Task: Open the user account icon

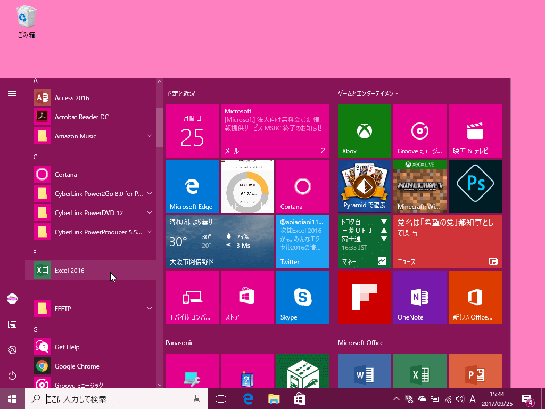Action: tap(12, 299)
